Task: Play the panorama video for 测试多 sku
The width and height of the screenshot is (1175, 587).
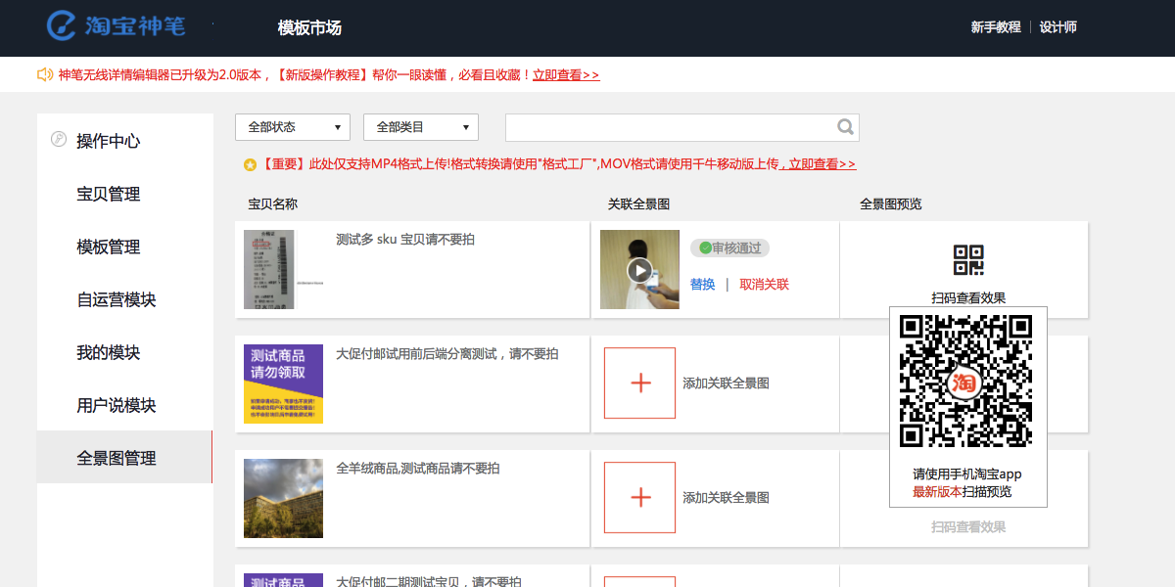Action: click(x=639, y=270)
